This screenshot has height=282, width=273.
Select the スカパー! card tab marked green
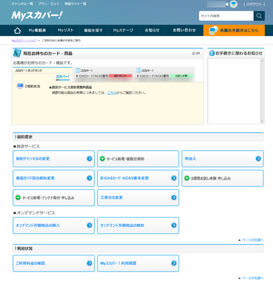pos(164,74)
